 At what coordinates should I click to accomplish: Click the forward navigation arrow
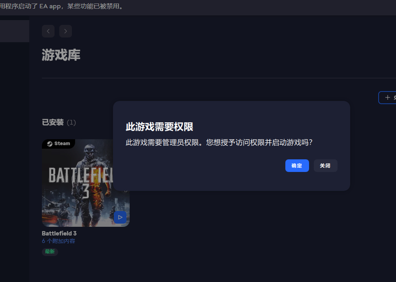pos(66,31)
